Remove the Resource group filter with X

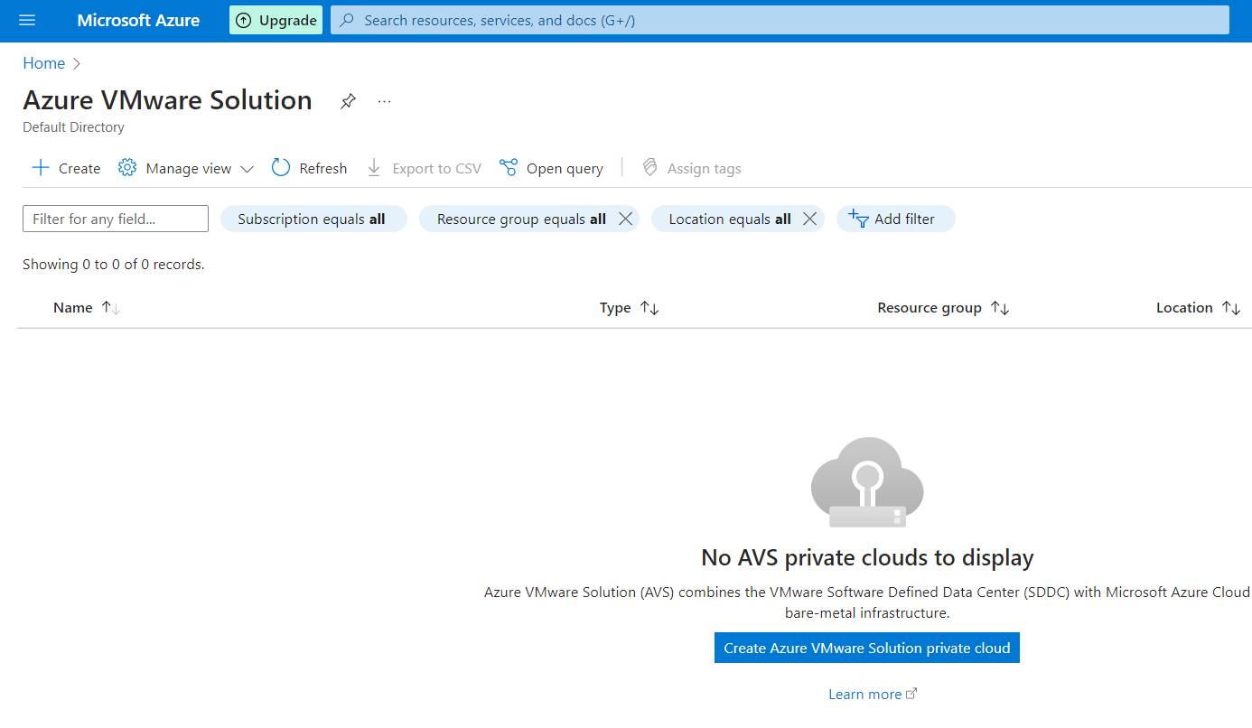[x=625, y=219]
